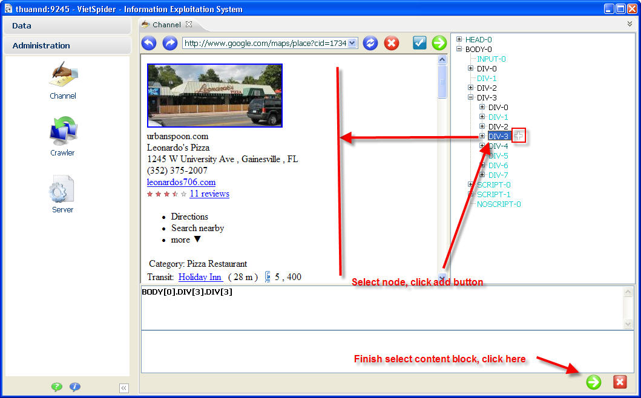Select the DIV-4 tree node

coord(498,146)
